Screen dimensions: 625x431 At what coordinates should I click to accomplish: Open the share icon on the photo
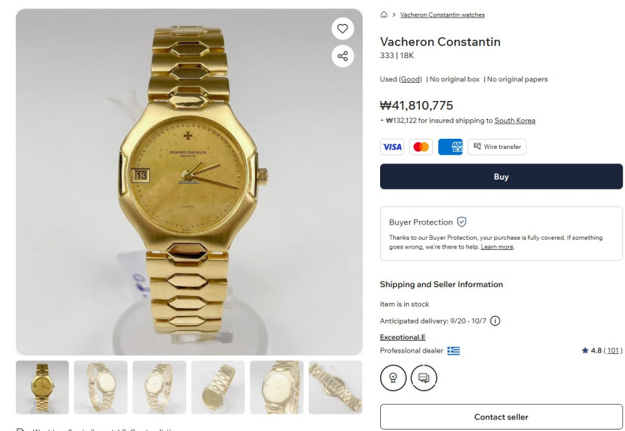coord(342,56)
